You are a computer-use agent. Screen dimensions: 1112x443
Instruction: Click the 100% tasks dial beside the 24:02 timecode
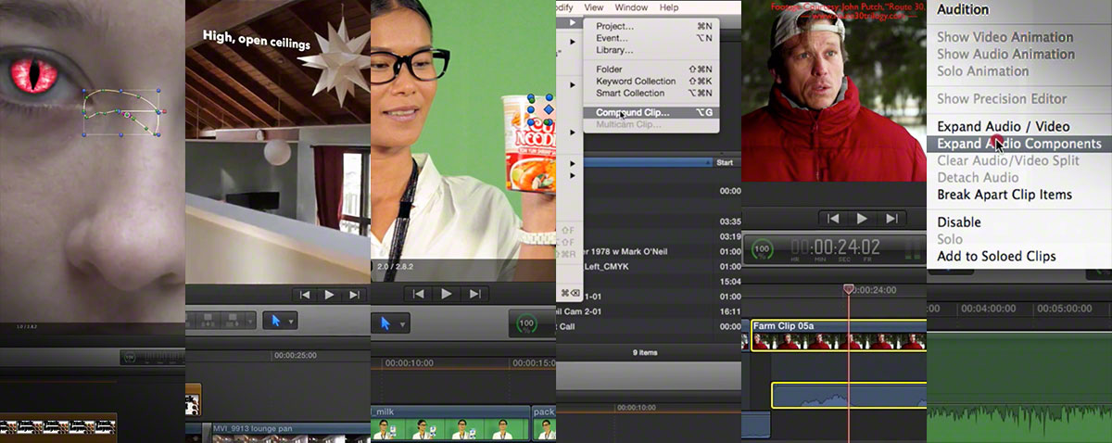[763, 250]
